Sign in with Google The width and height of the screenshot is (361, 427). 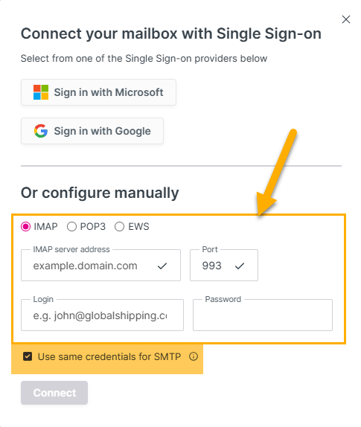[x=92, y=131]
